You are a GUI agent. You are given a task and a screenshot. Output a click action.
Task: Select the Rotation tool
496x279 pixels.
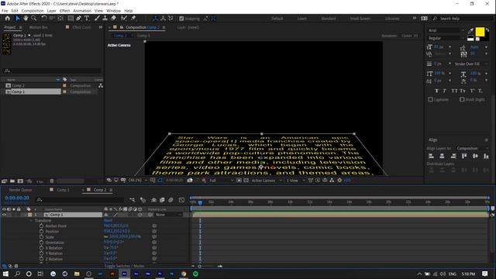[44, 19]
